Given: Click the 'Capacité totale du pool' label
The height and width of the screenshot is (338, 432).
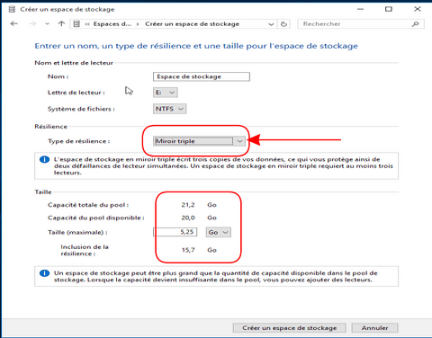Looking at the screenshot, I should click(88, 205).
